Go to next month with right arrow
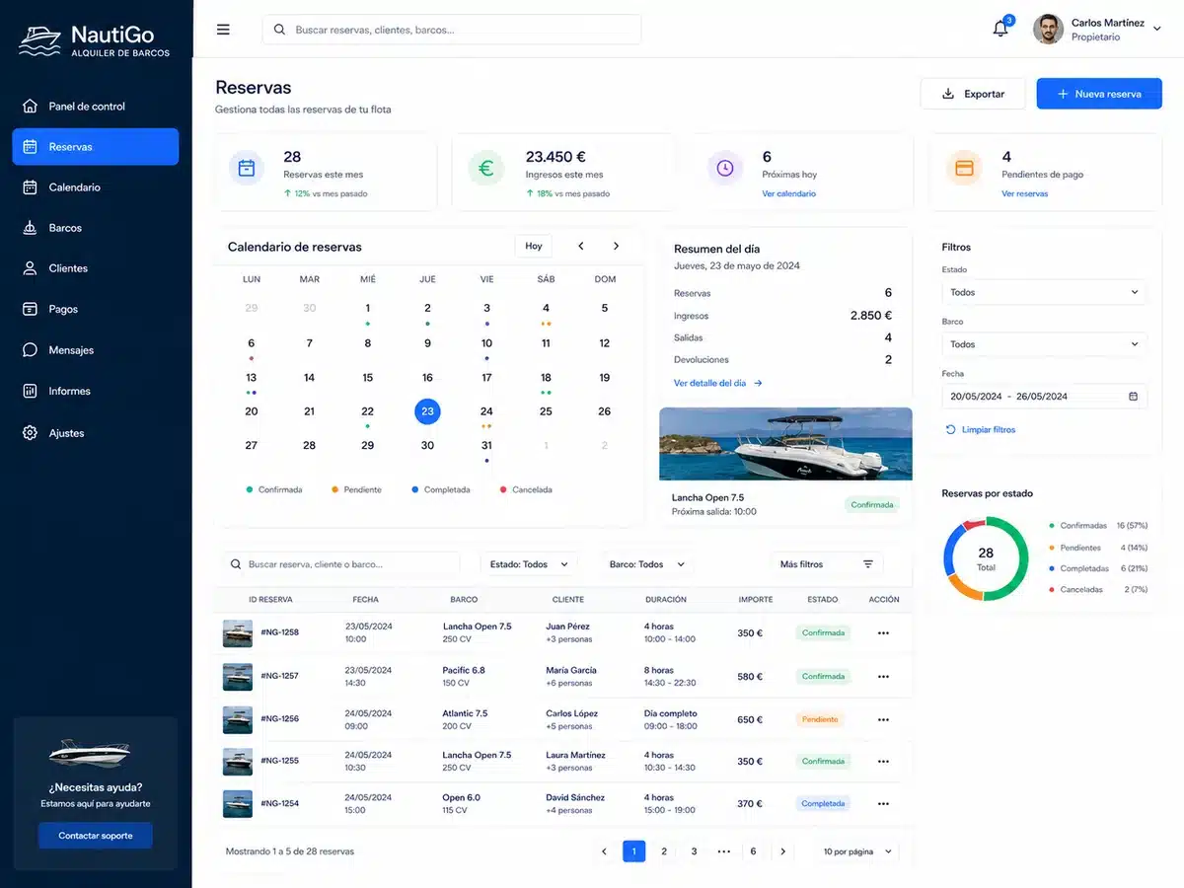1184x888 pixels. (x=617, y=246)
